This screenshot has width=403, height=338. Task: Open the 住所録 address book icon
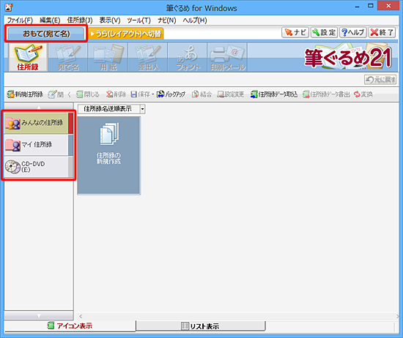pos(28,57)
